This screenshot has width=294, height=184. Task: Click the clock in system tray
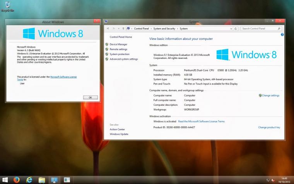pyautogui.click(x=284, y=180)
